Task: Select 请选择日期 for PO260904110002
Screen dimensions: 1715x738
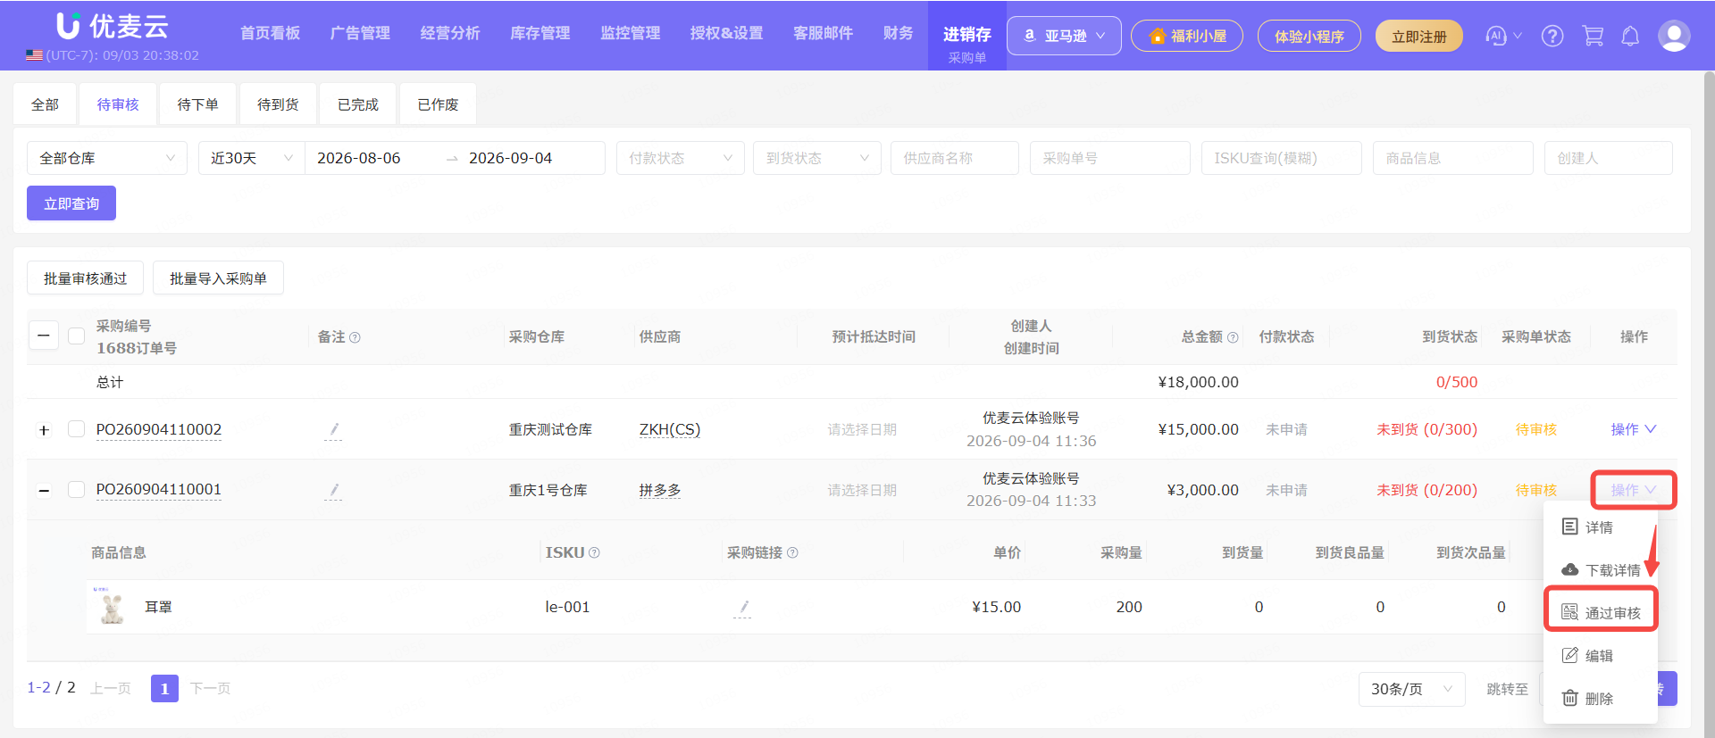Action: (x=862, y=429)
